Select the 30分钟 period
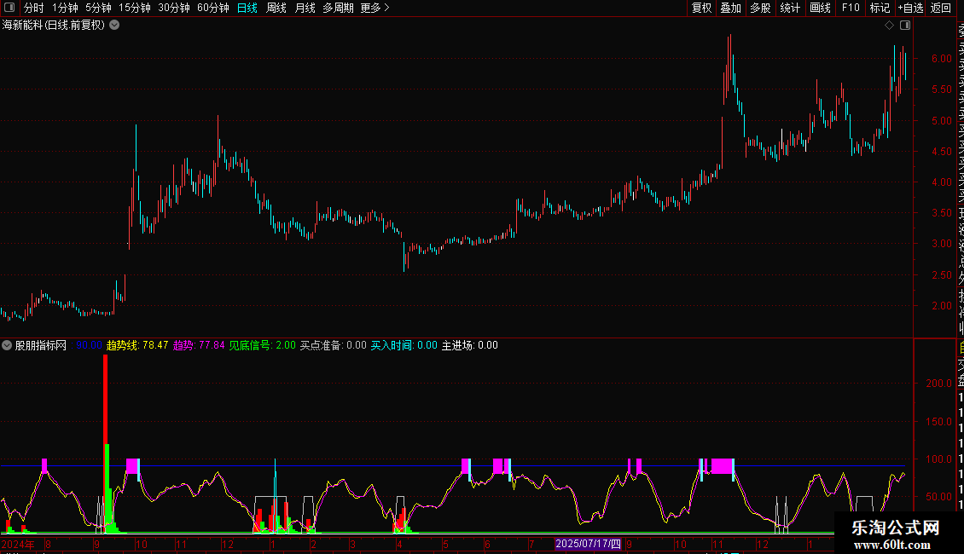This screenshot has width=964, height=554. [174, 8]
